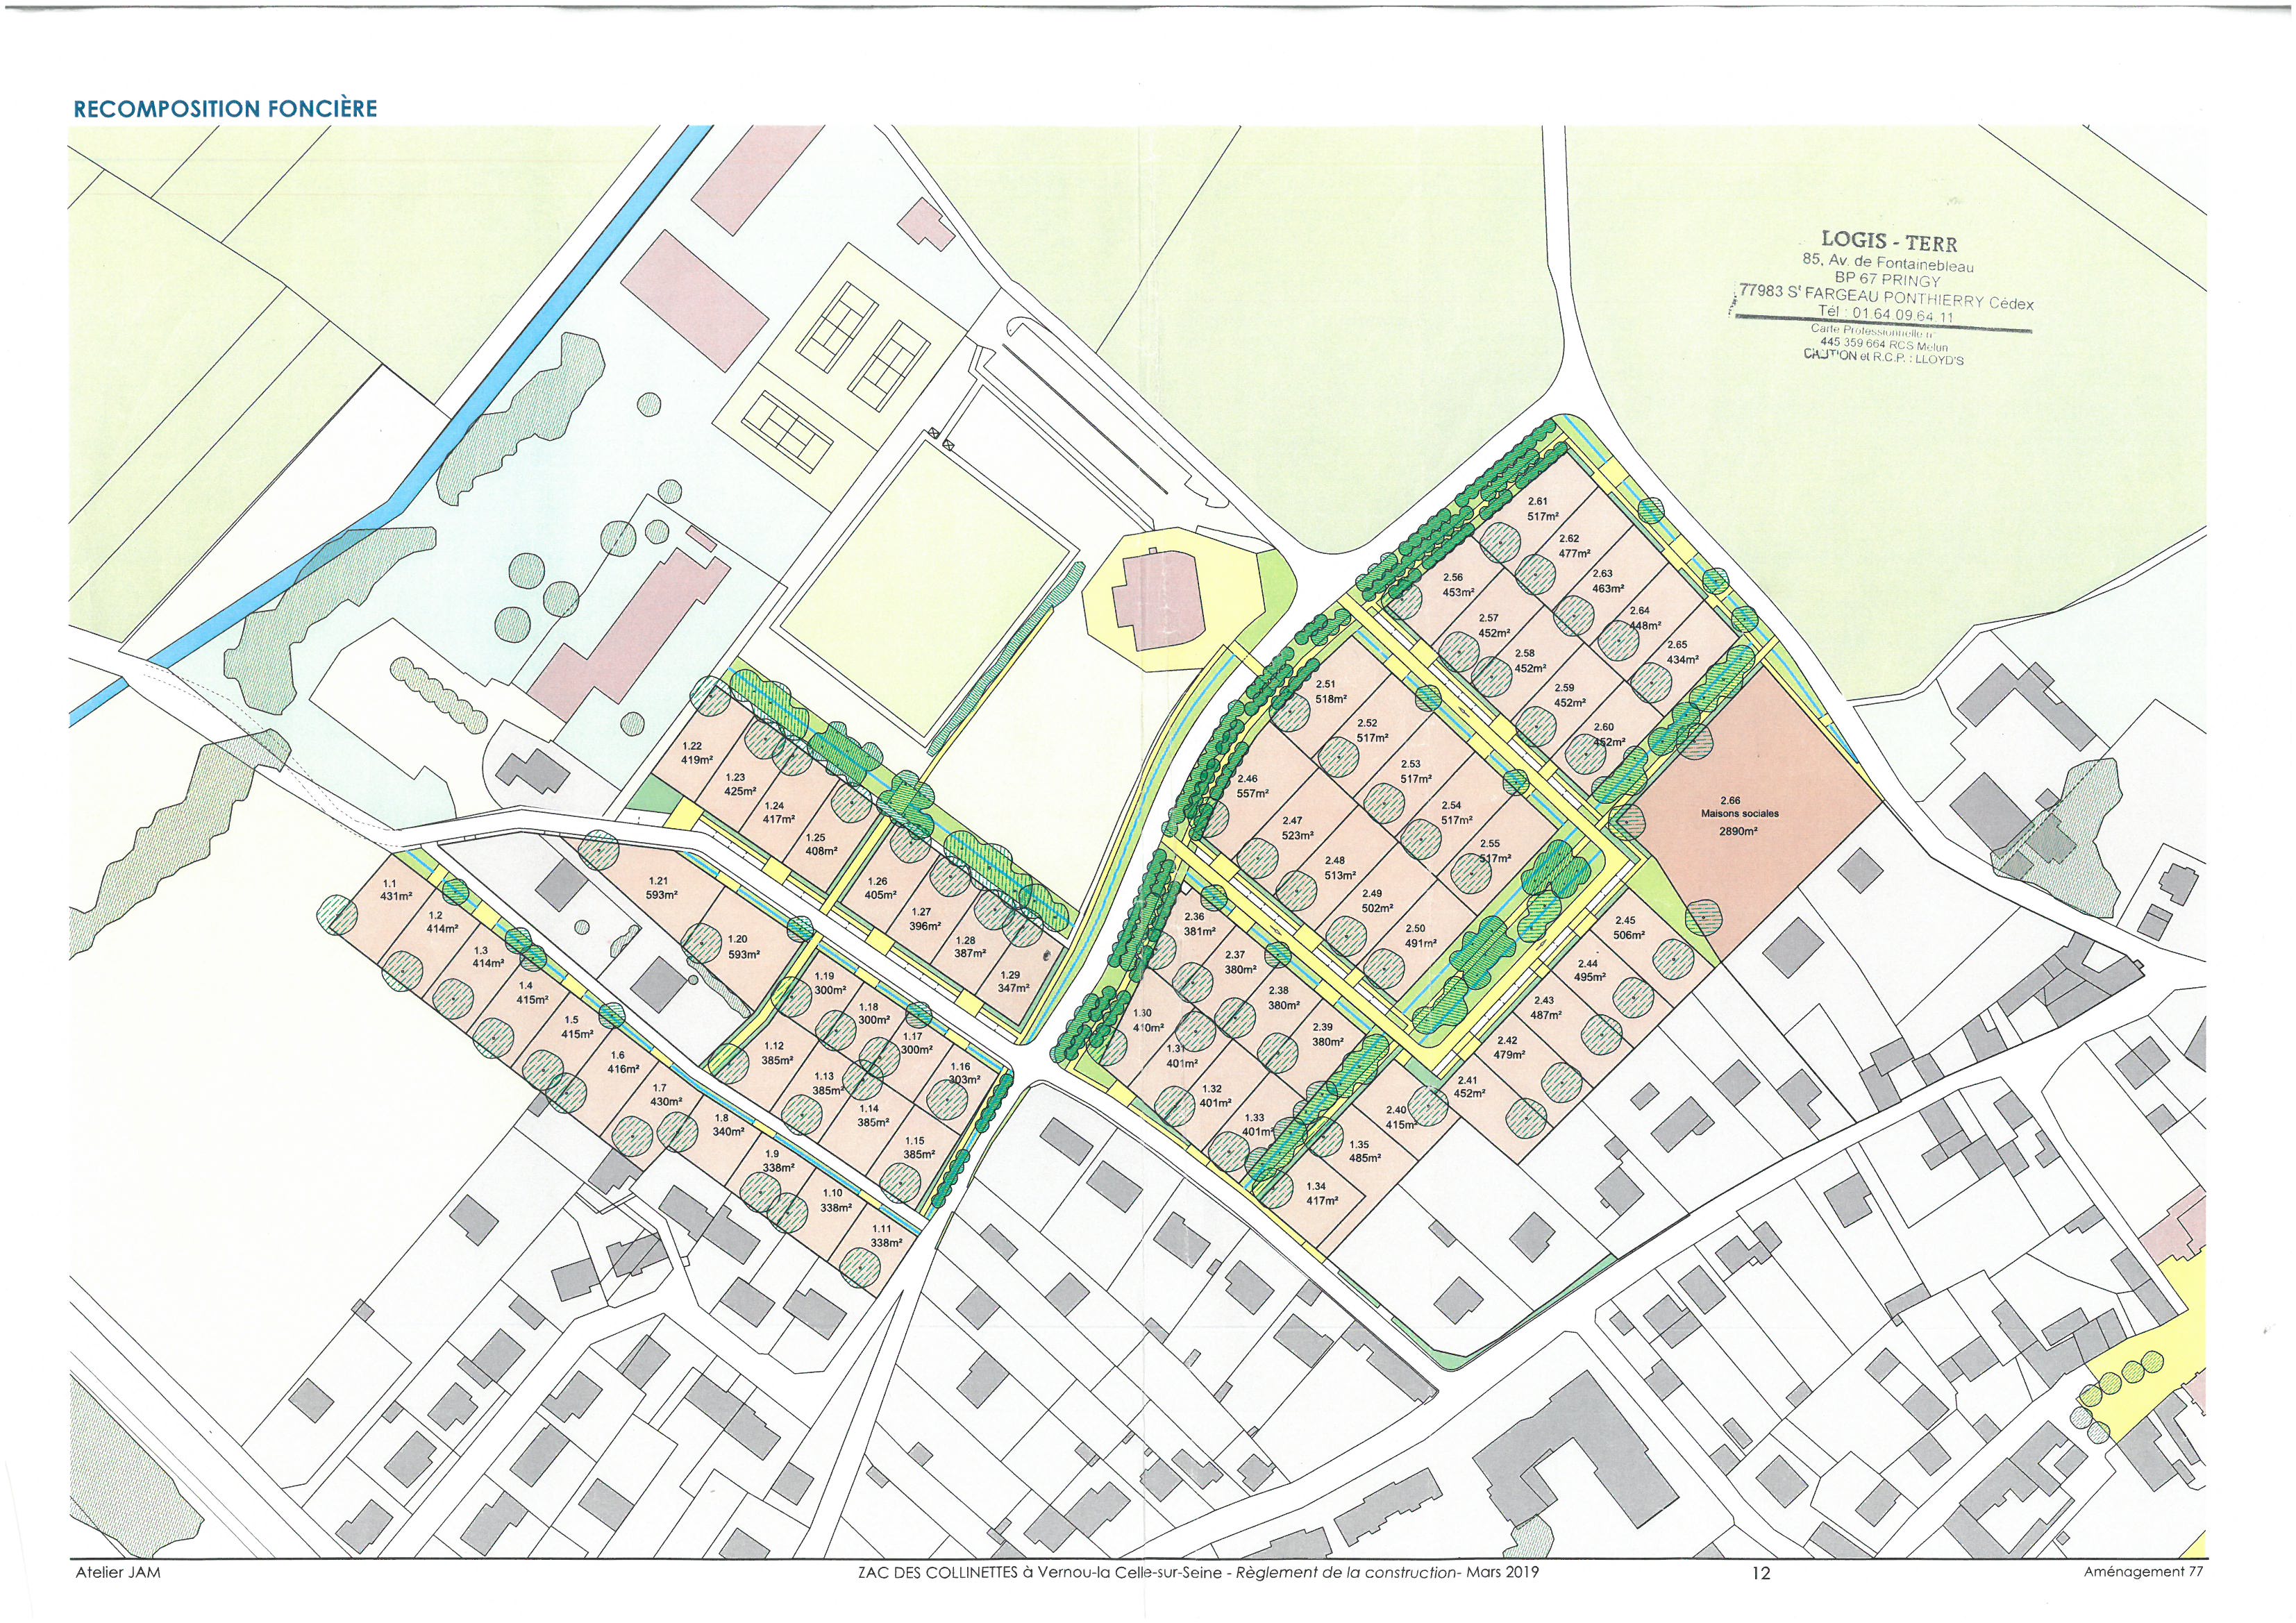Click the RECOMPOSITION FONCIÈRE title
Image resolution: width=2296 pixels, height=1623 pixels.
225,108
